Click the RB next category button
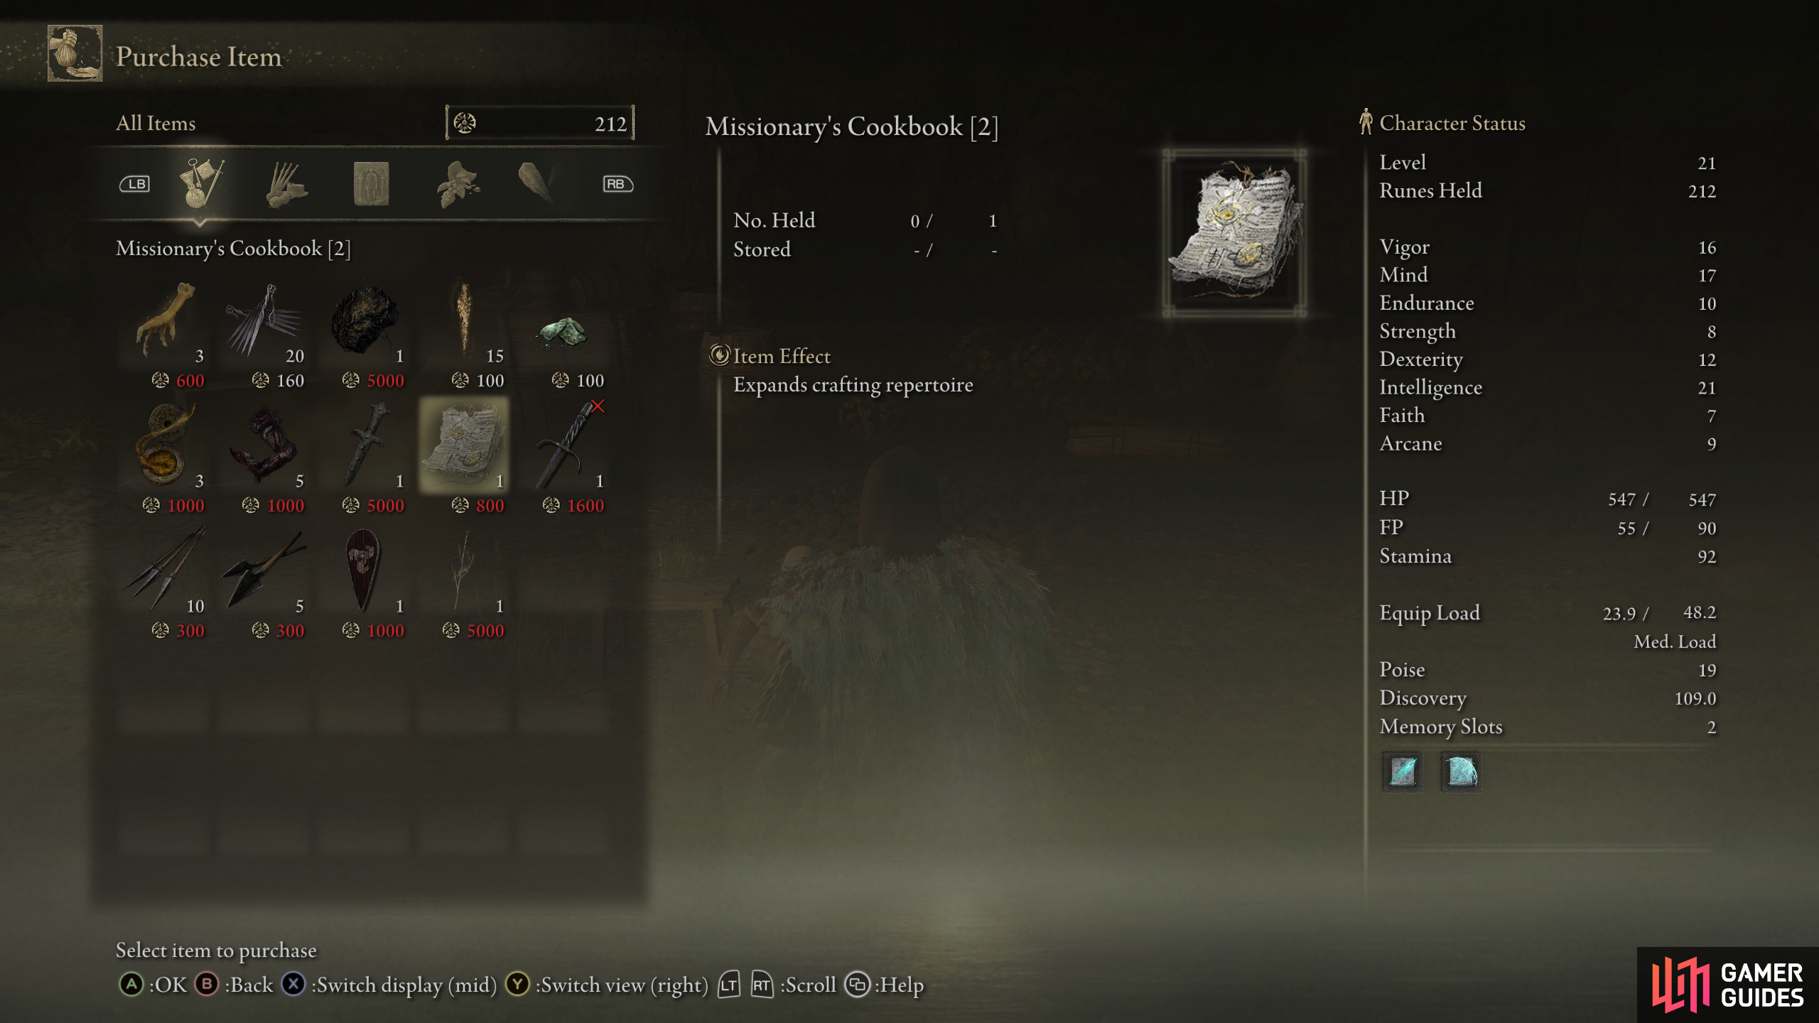The image size is (1819, 1023). coord(617,184)
